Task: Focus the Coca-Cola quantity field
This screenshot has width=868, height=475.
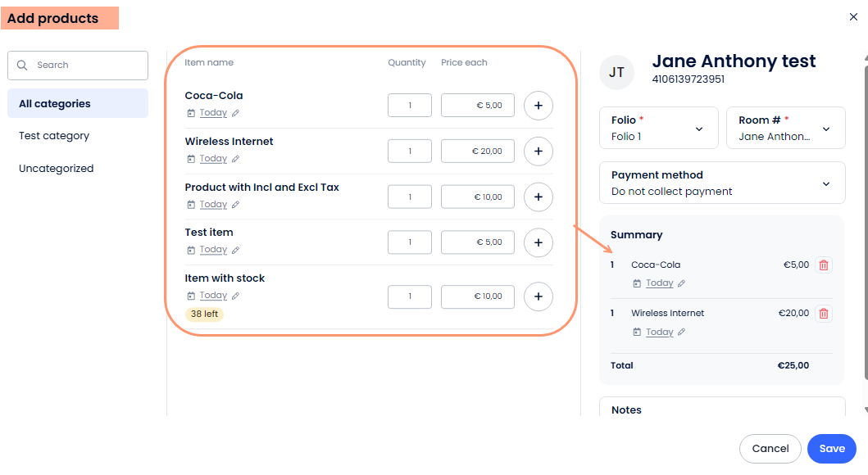Action: point(410,106)
